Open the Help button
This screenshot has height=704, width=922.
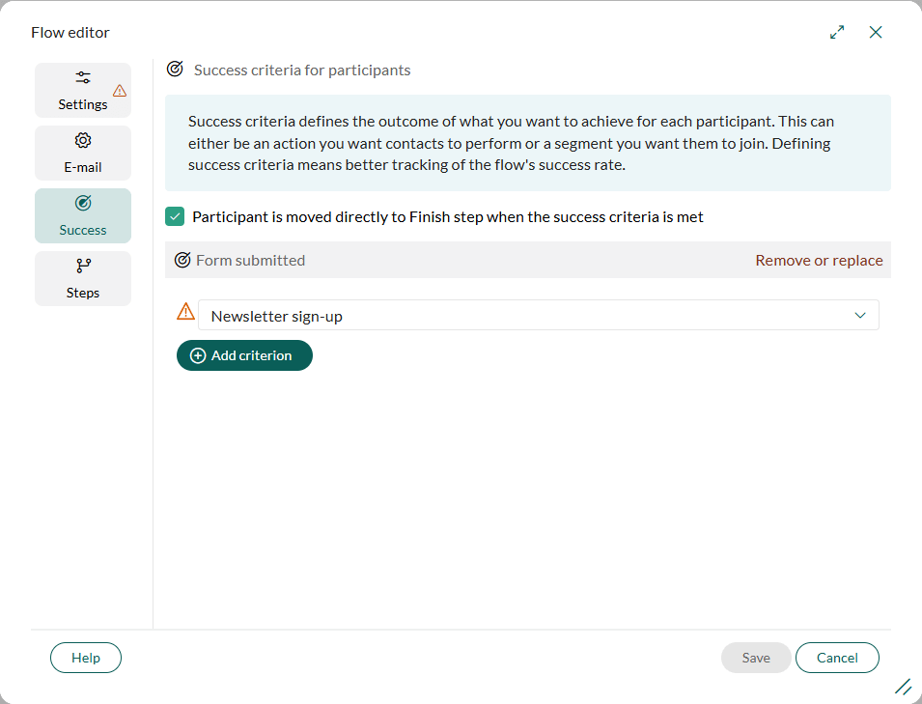point(86,658)
